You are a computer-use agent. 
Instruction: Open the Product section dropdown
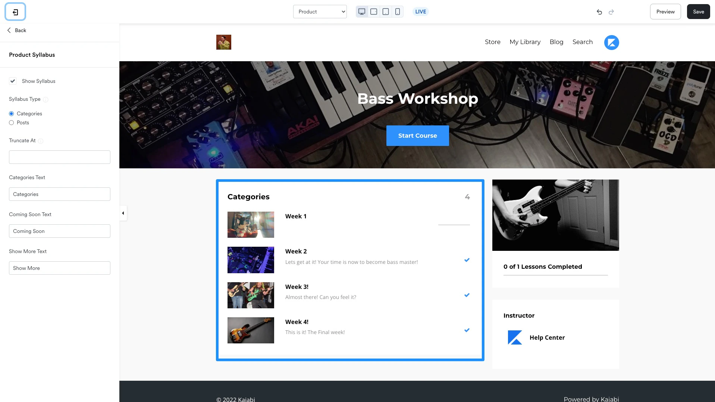pyautogui.click(x=320, y=12)
